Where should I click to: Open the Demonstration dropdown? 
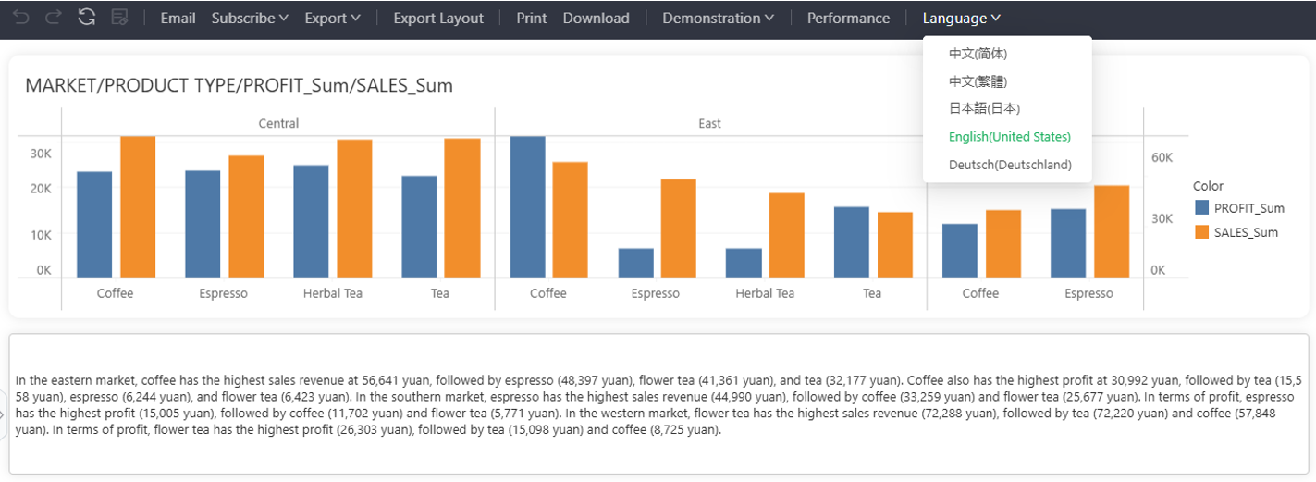tap(718, 19)
